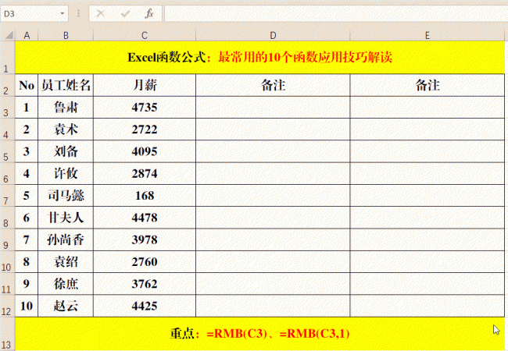
Task: Select row 3 header
Action: click(x=6, y=108)
